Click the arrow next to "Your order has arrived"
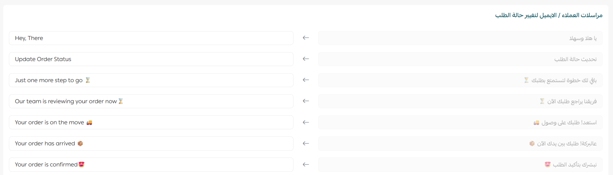Image resolution: width=613 pixels, height=175 pixels. (306, 143)
